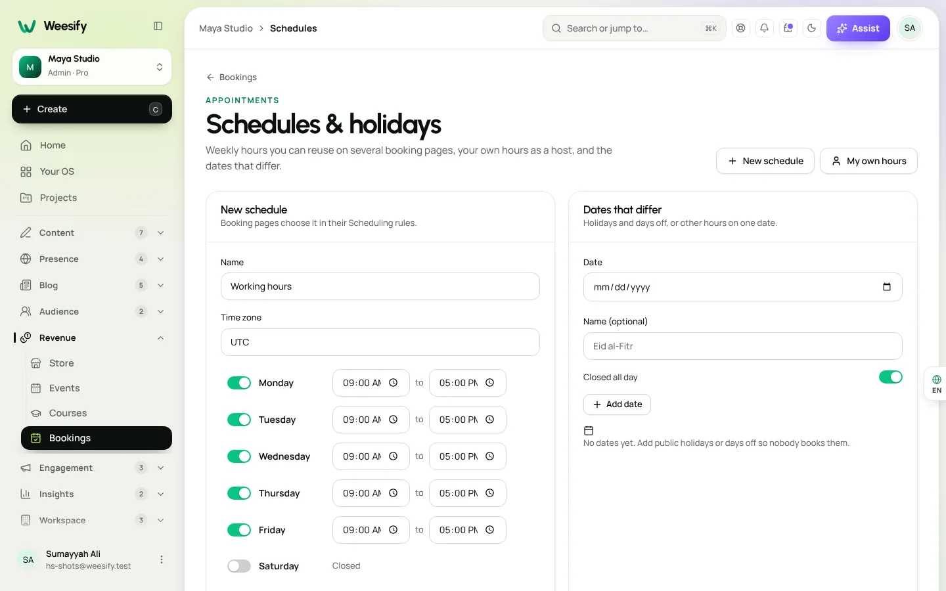Click the schedule Name field
Image resolution: width=946 pixels, height=591 pixels.
click(x=380, y=286)
